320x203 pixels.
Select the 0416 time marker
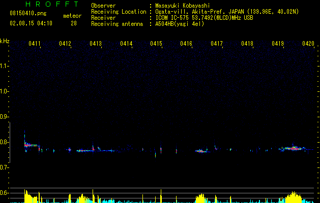pyautogui.click(x=186, y=44)
